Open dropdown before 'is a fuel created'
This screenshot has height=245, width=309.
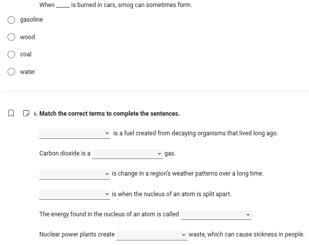pyautogui.click(x=74, y=134)
